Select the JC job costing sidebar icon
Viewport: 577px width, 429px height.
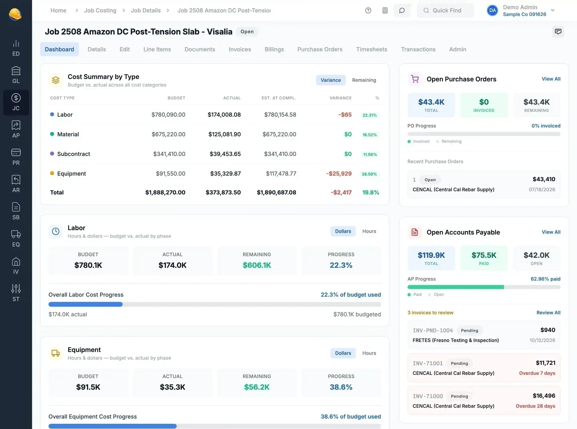pyautogui.click(x=16, y=103)
